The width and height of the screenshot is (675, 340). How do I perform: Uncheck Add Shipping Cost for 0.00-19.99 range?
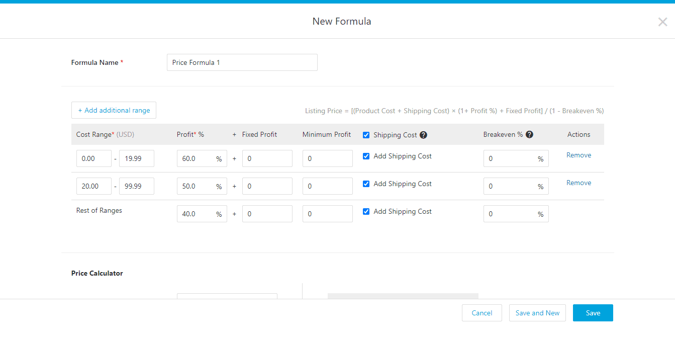click(x=366, y=156)
